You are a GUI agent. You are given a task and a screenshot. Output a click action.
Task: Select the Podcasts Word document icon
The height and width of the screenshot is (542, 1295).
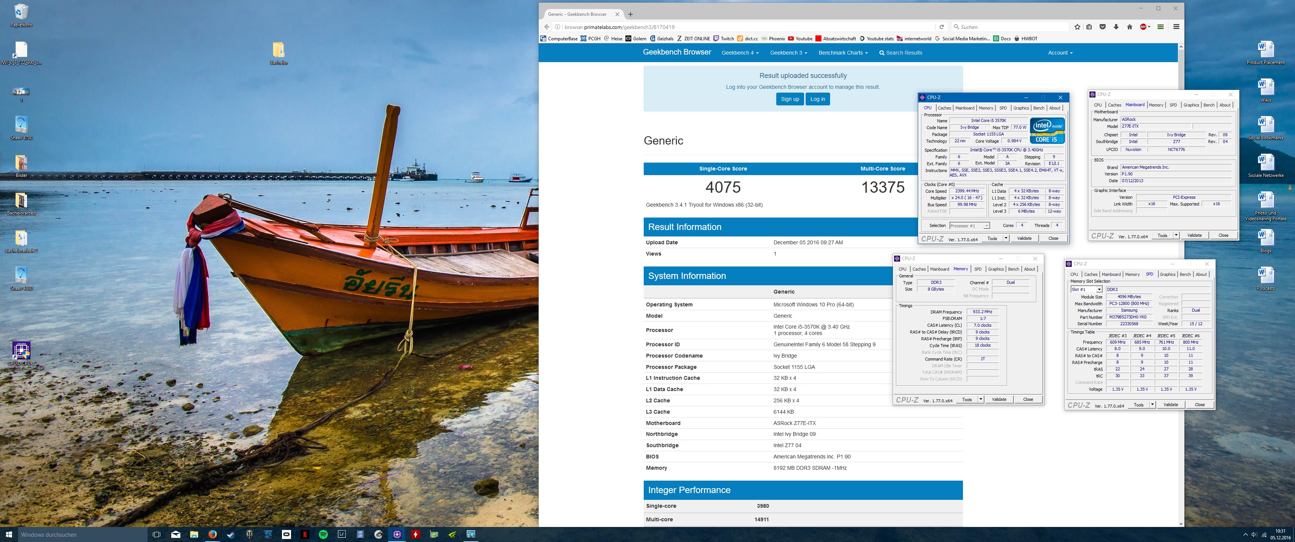[1265, 279]
